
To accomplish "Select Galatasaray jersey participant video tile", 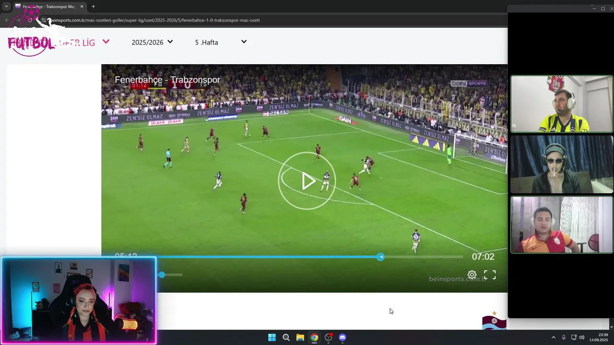I will 562,224.
